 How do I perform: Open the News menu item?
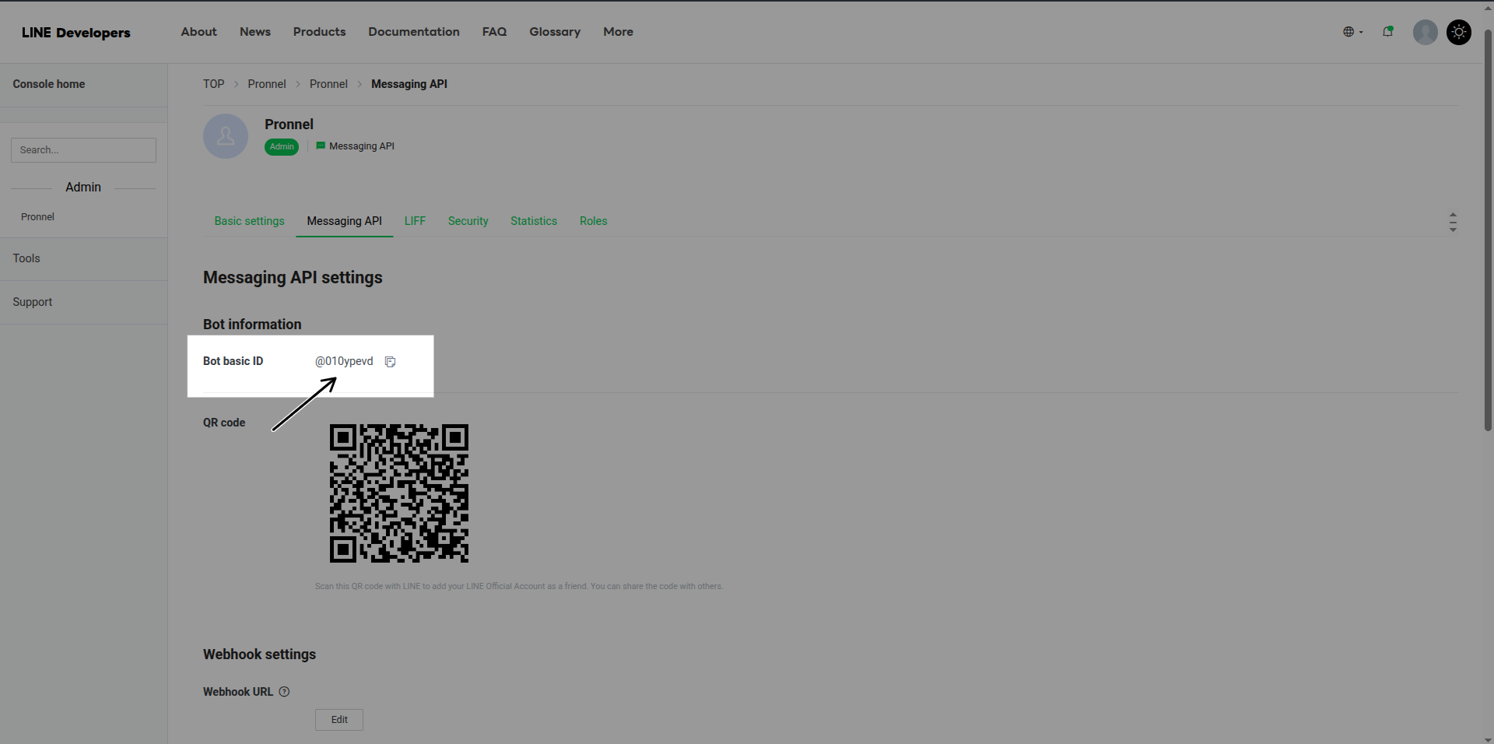(x=255, y=32)
